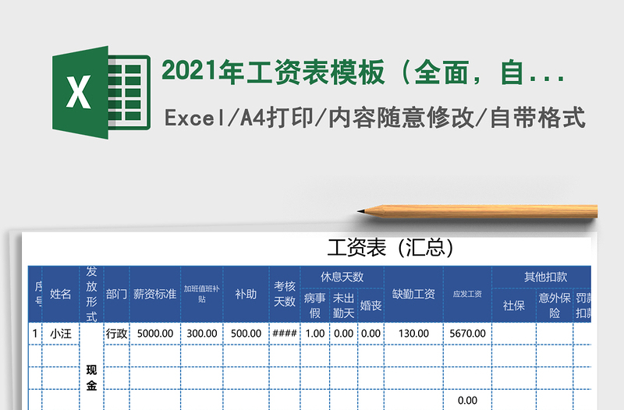This screenshot has height=410, width=624.
Task: Click the '休息天数' group header
Action: click(x=342, y=277)
